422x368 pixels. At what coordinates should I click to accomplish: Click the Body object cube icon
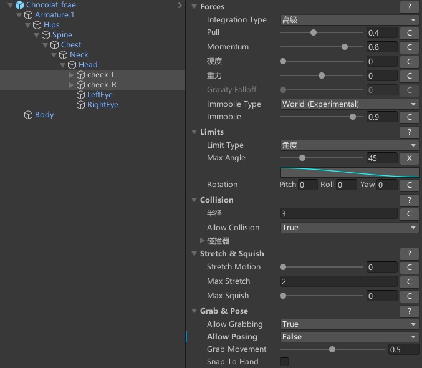28,115
